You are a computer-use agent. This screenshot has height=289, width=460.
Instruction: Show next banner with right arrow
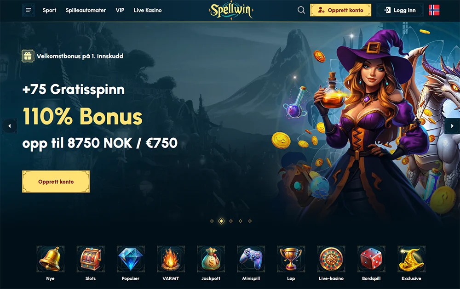point(452,126)
